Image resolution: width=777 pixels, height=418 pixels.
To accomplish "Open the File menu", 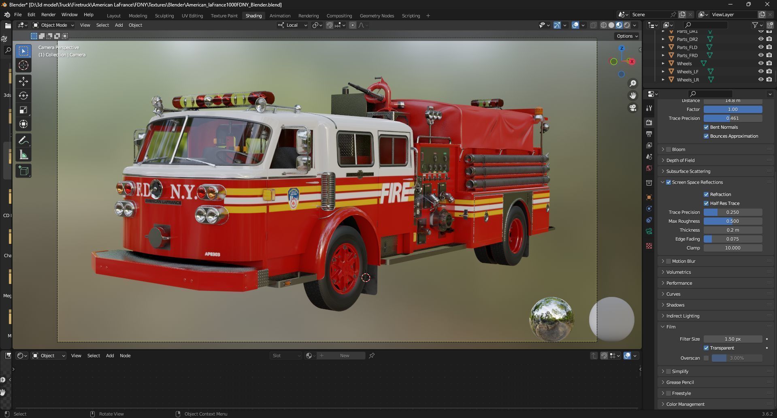I will 18,15.
